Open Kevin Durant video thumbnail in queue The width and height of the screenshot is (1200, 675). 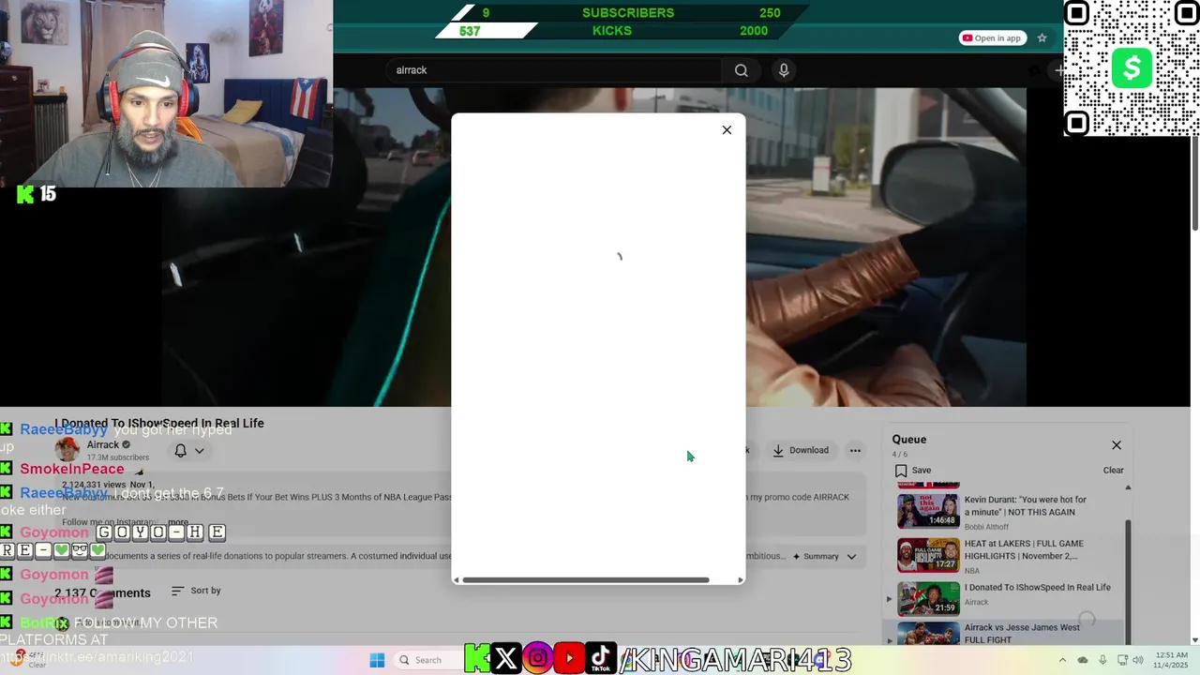click(x=928, y=511)
